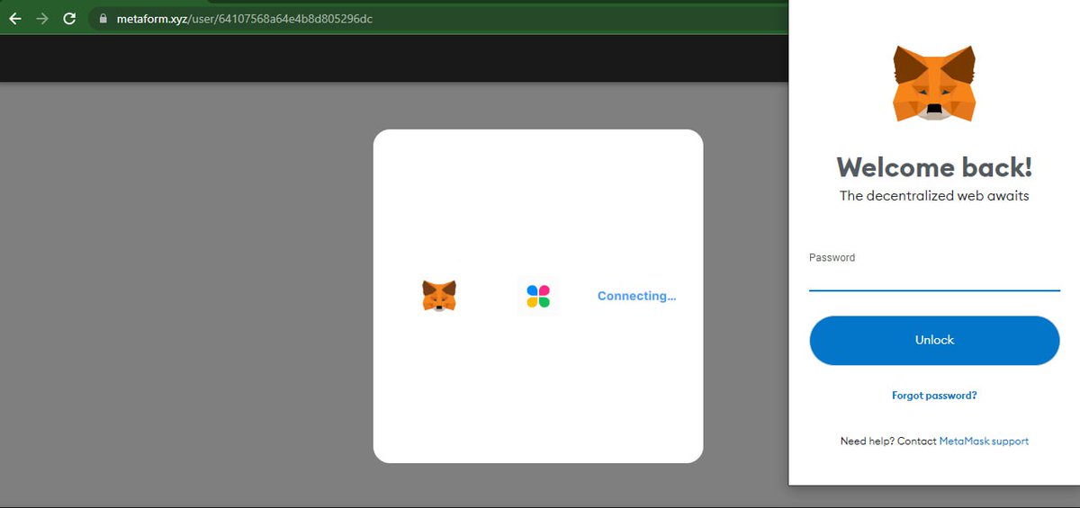Click the "Password" field label

click(832, 257)
